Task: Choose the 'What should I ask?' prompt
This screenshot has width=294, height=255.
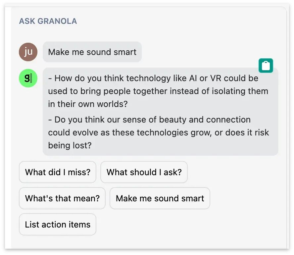Action: [x=144, y=172]
